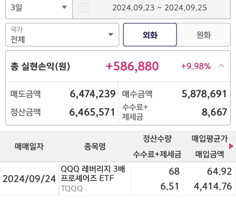Click the 정산수량 column header

click(x=157, y=138)
